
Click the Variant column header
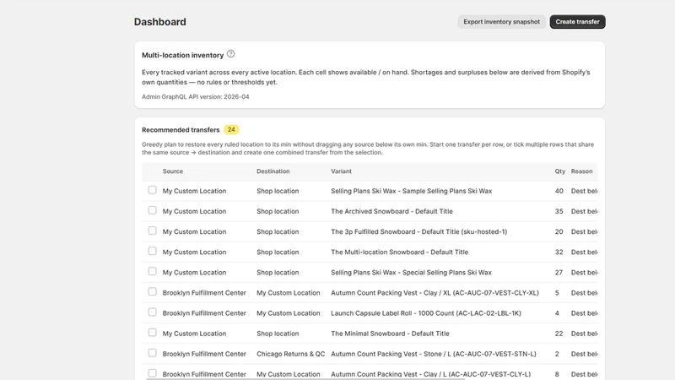(x=341, y=171)
